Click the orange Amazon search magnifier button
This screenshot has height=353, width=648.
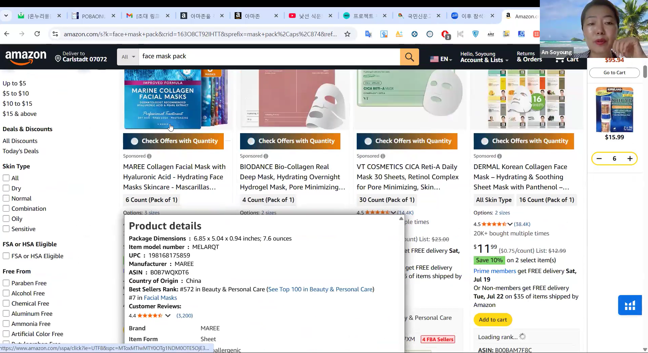coord(409,57)
